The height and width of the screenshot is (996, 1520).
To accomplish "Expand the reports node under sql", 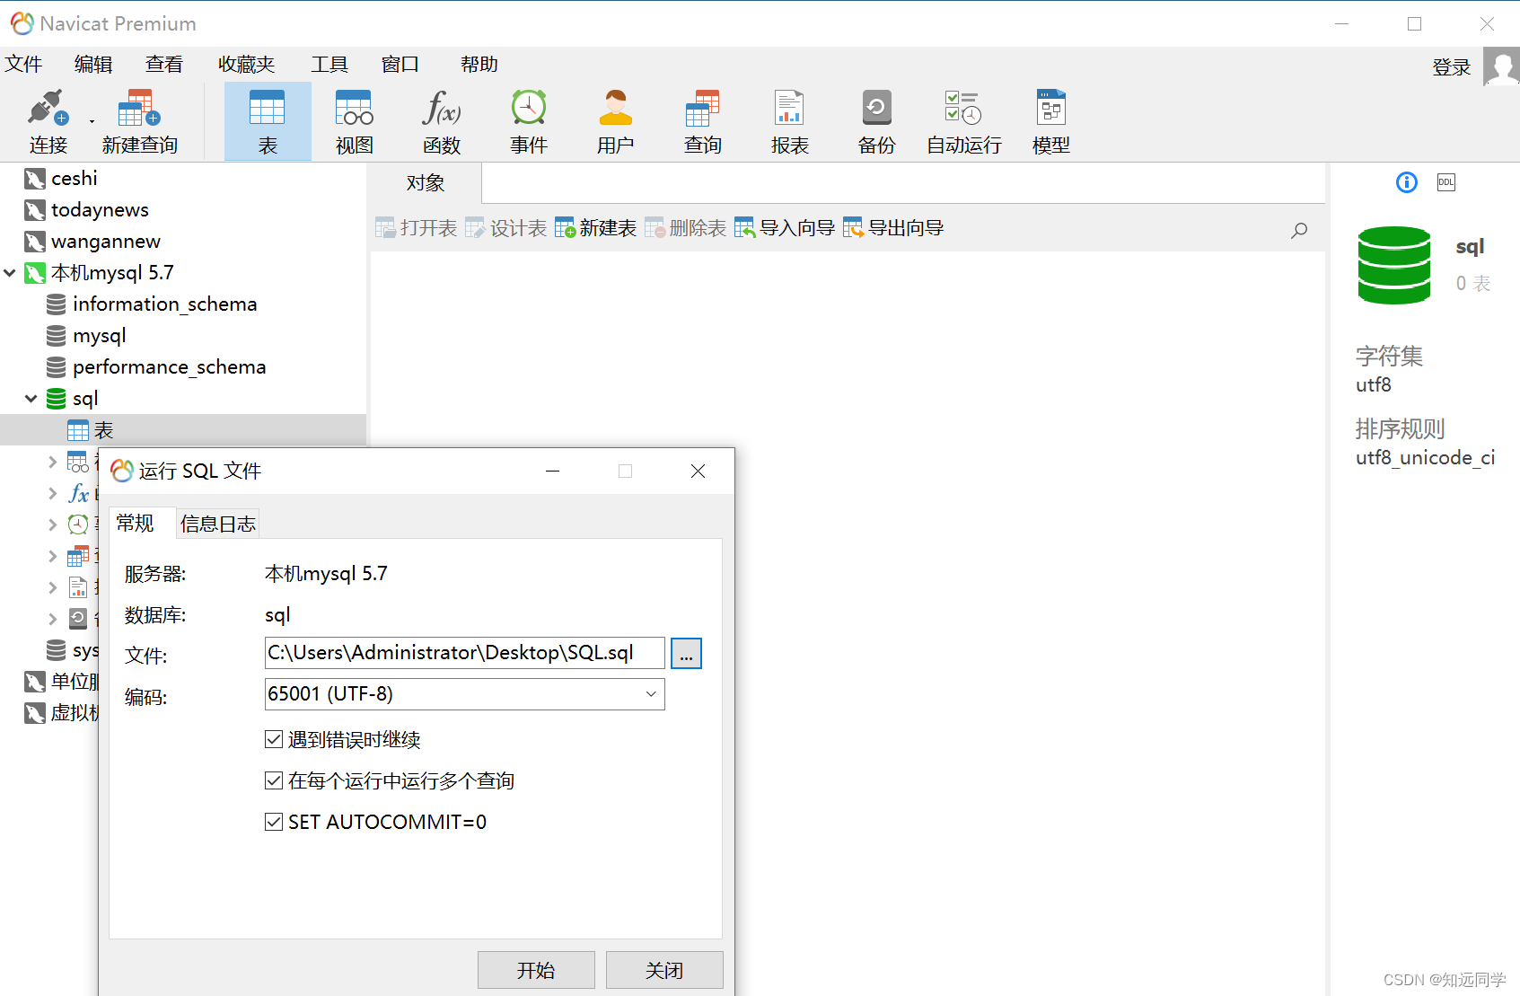I will [52, 587].
